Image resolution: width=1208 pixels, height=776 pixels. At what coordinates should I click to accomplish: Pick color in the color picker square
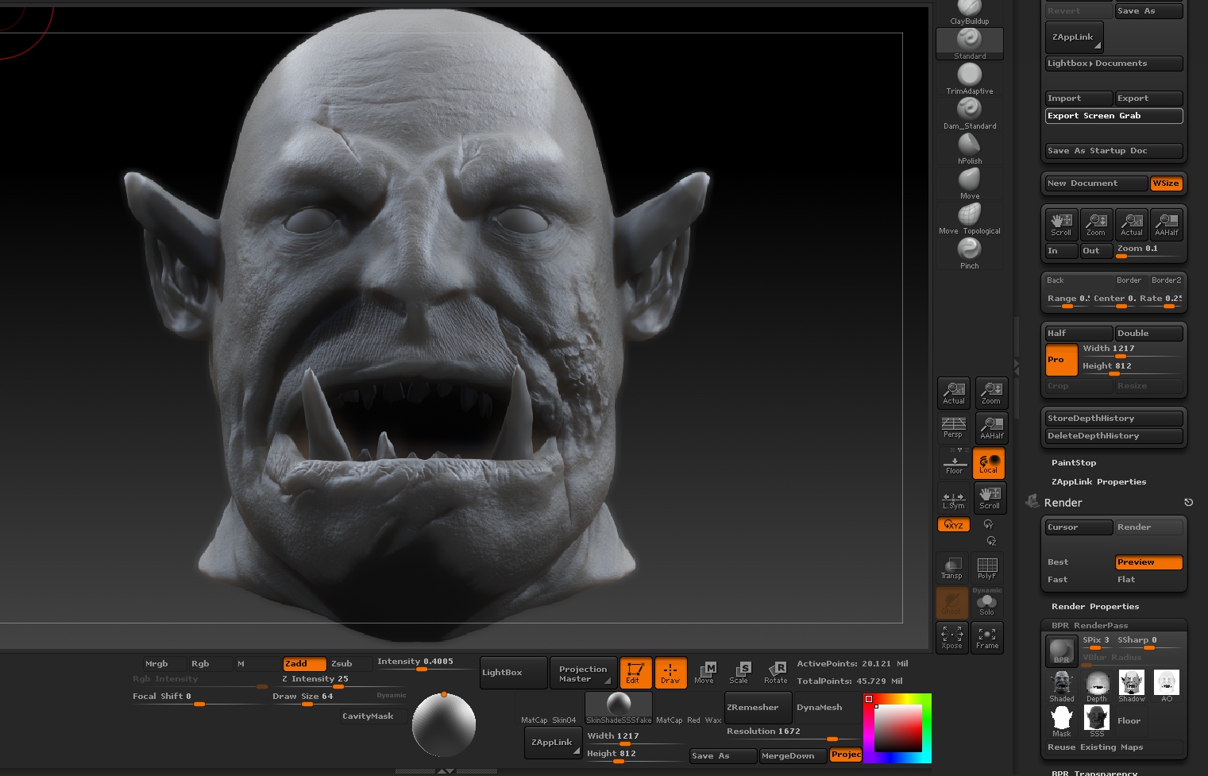898,728
